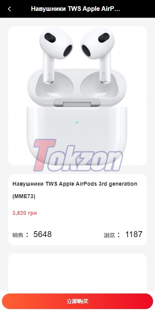The height and width of the screenshot is (311, 155).
Task: Click the green LED on charging case
Action: point(77,122)
